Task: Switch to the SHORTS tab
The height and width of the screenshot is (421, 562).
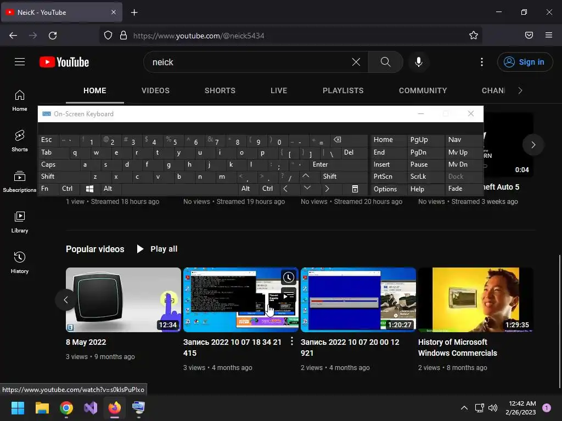Action: pos(220,90)
